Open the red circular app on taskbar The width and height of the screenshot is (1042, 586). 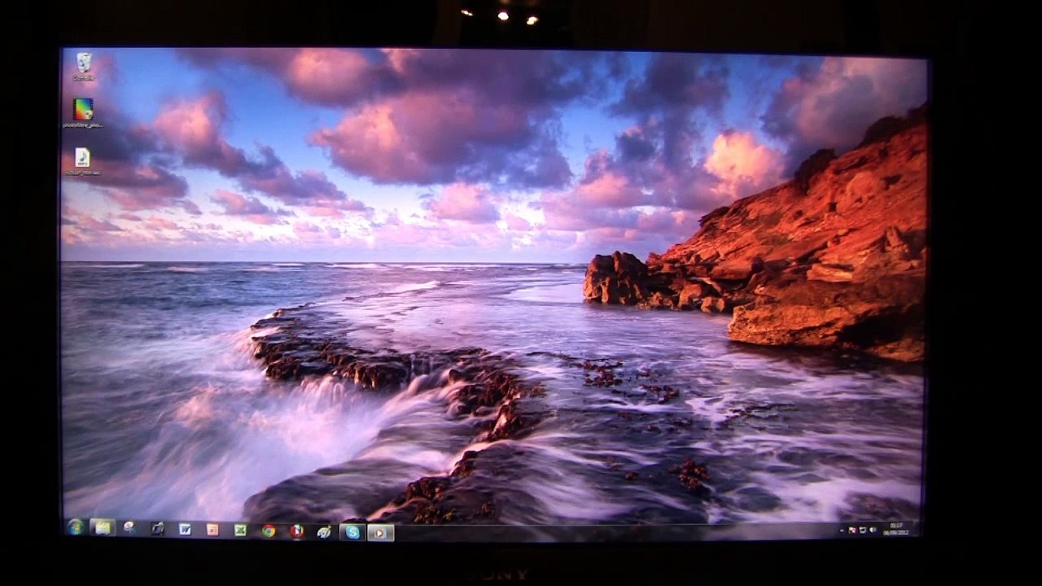point(297,531)
